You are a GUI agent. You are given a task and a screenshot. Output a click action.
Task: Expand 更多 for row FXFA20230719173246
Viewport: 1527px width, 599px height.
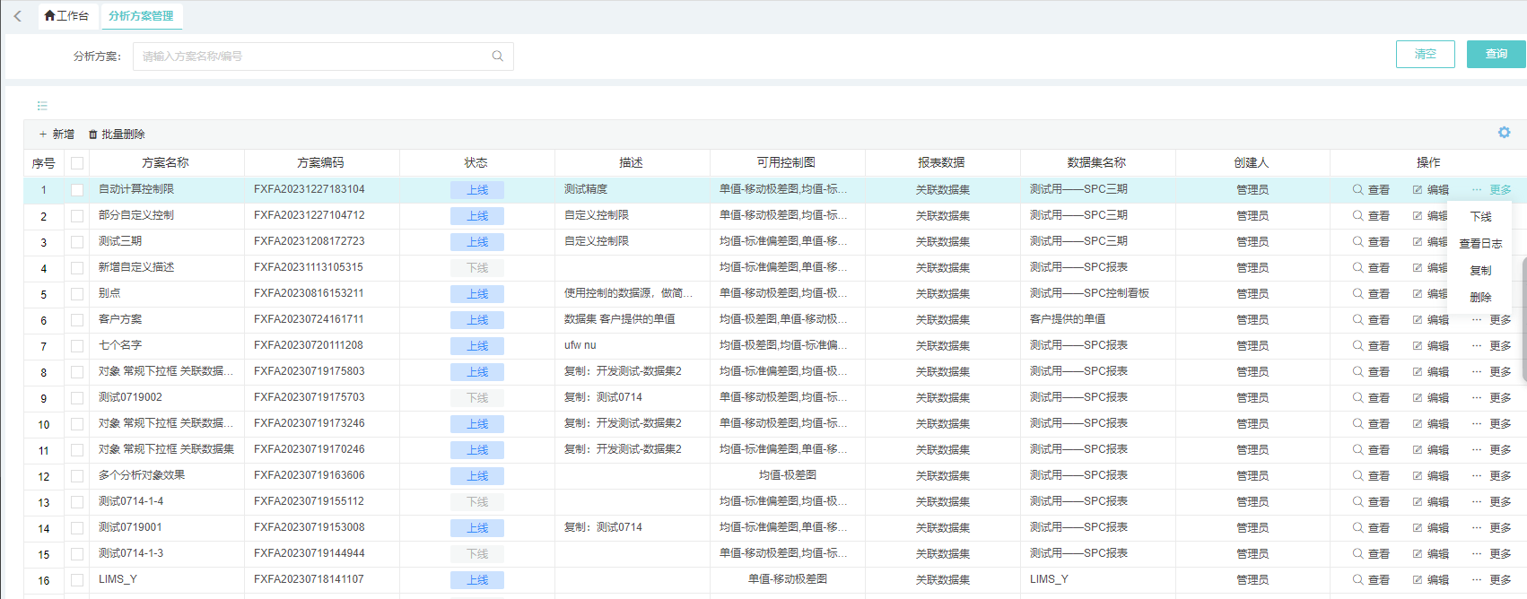coord(1491,424)
